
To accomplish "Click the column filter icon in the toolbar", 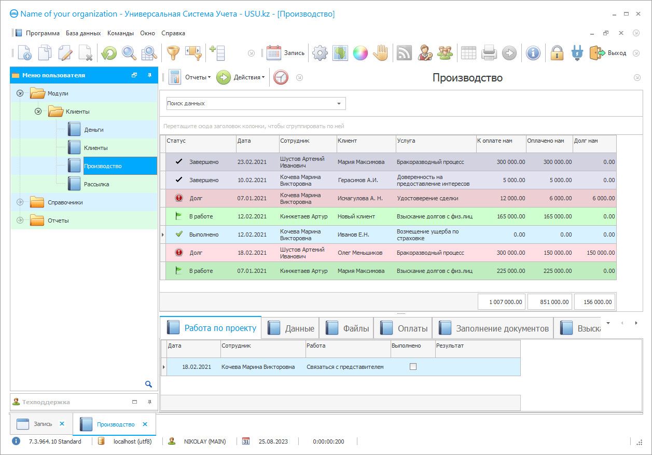I will [193, 53].
